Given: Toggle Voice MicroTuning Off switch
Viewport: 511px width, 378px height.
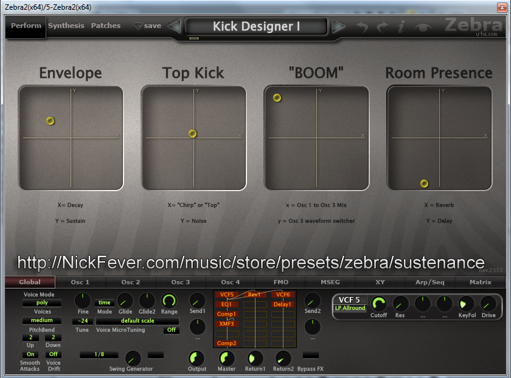Looking at the screenshot, I should tap(172, 330).
